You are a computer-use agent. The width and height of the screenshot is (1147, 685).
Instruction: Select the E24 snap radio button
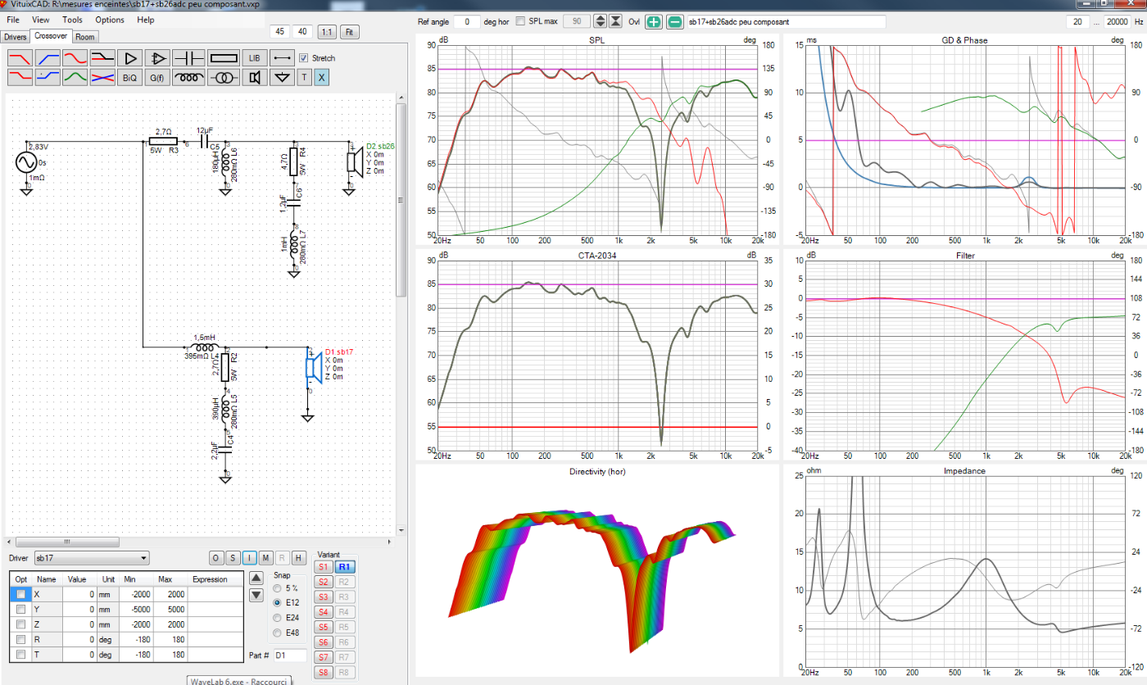tap(279, 617)
